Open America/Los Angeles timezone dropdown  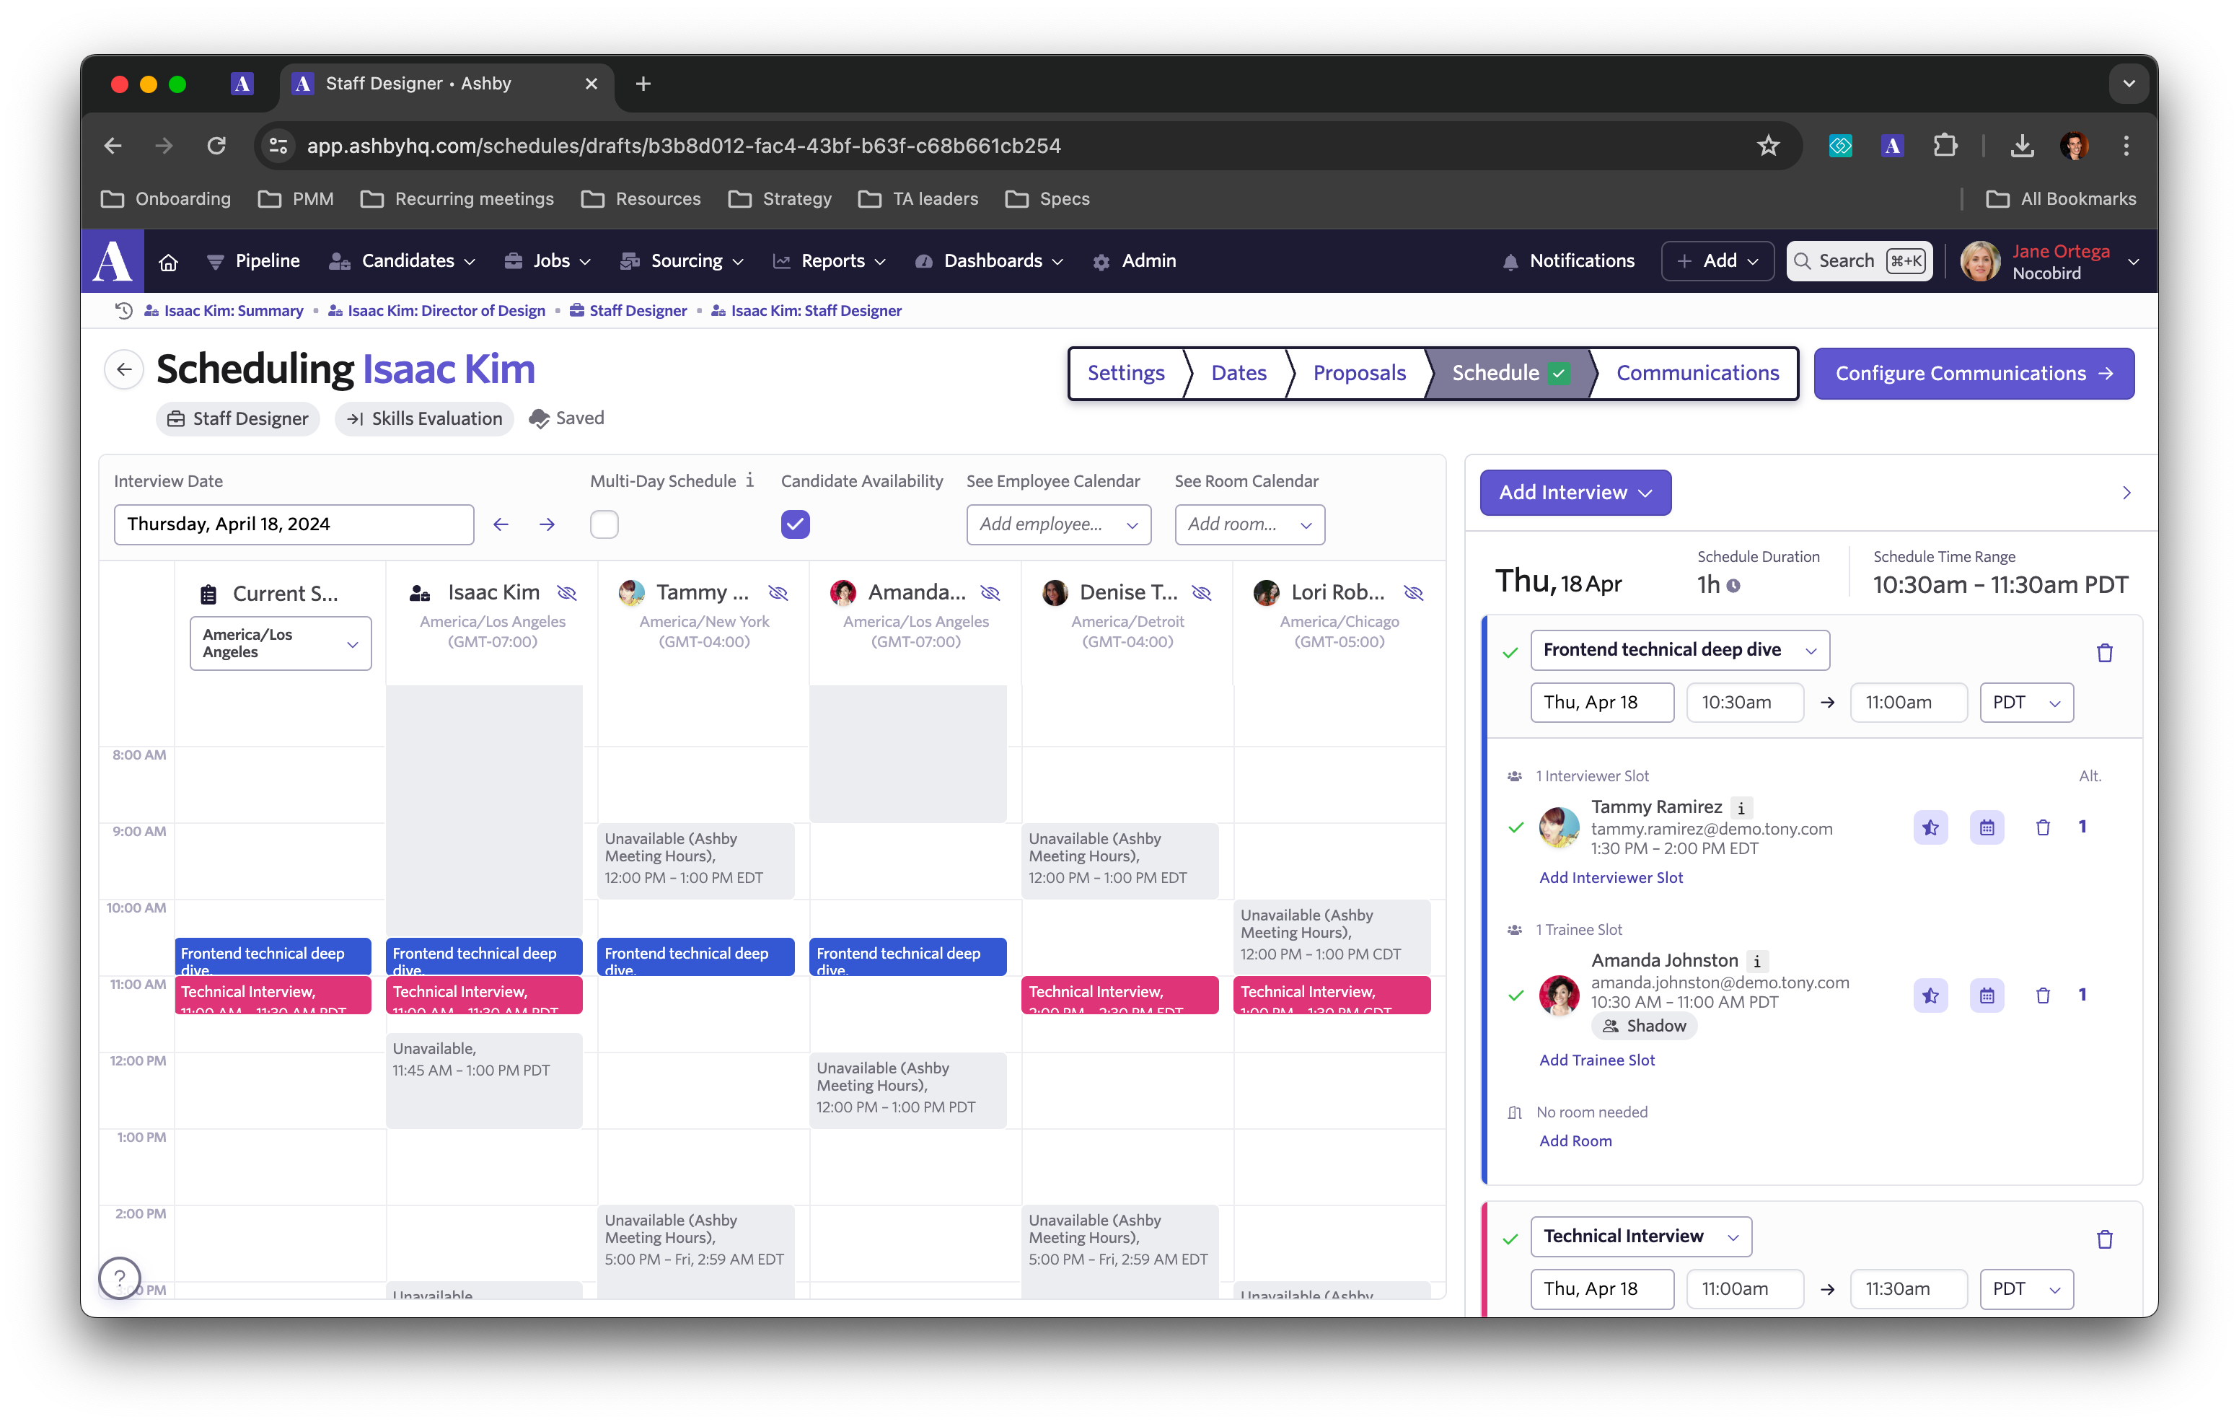pos(280,643)
